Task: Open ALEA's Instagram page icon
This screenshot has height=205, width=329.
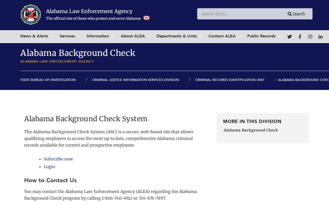Action: click(310, 37)
